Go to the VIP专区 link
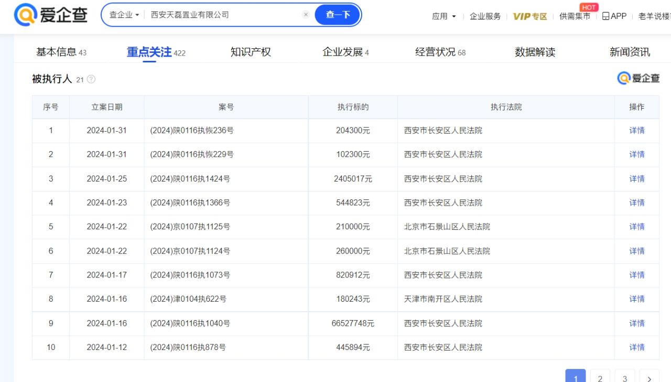671x382 pixels. pyautogui.click(x=530, y=16)
